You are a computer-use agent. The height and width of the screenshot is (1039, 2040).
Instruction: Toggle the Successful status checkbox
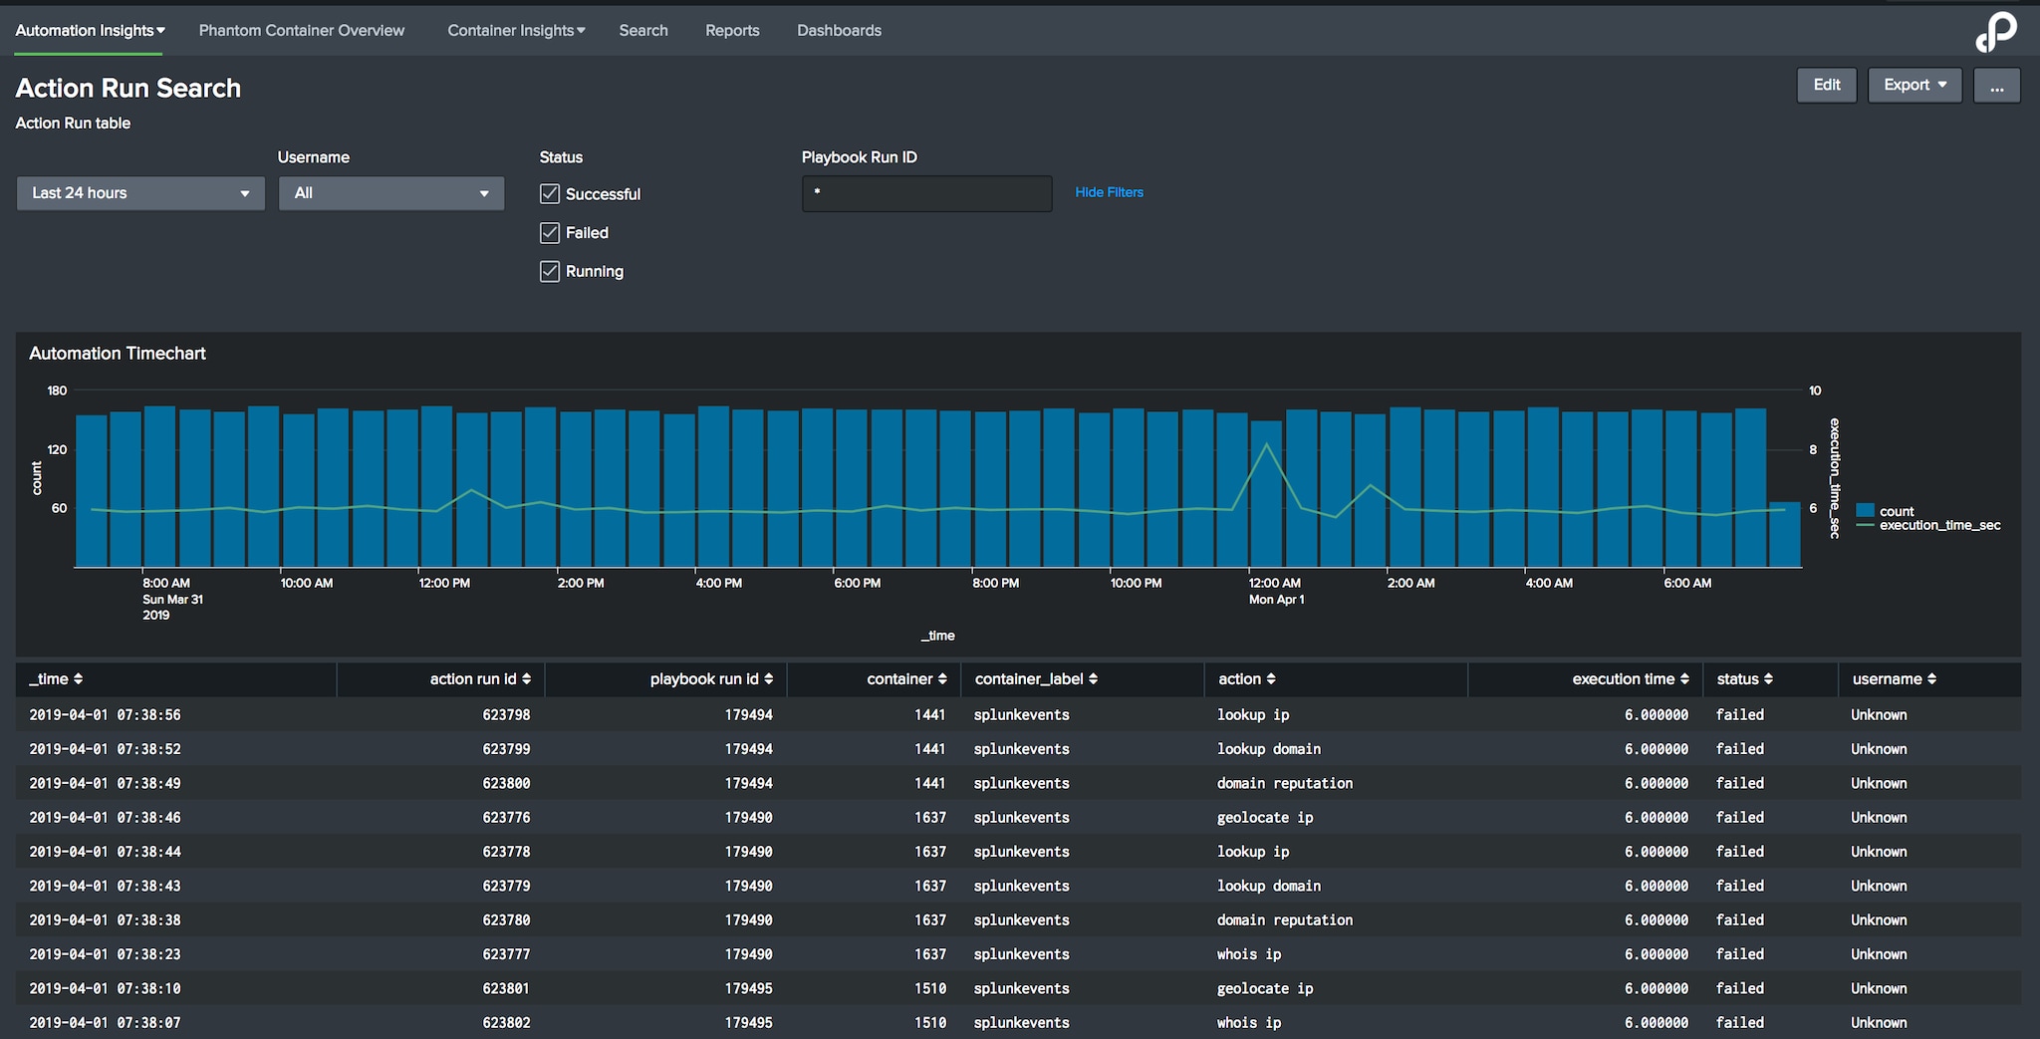(550, 193)
